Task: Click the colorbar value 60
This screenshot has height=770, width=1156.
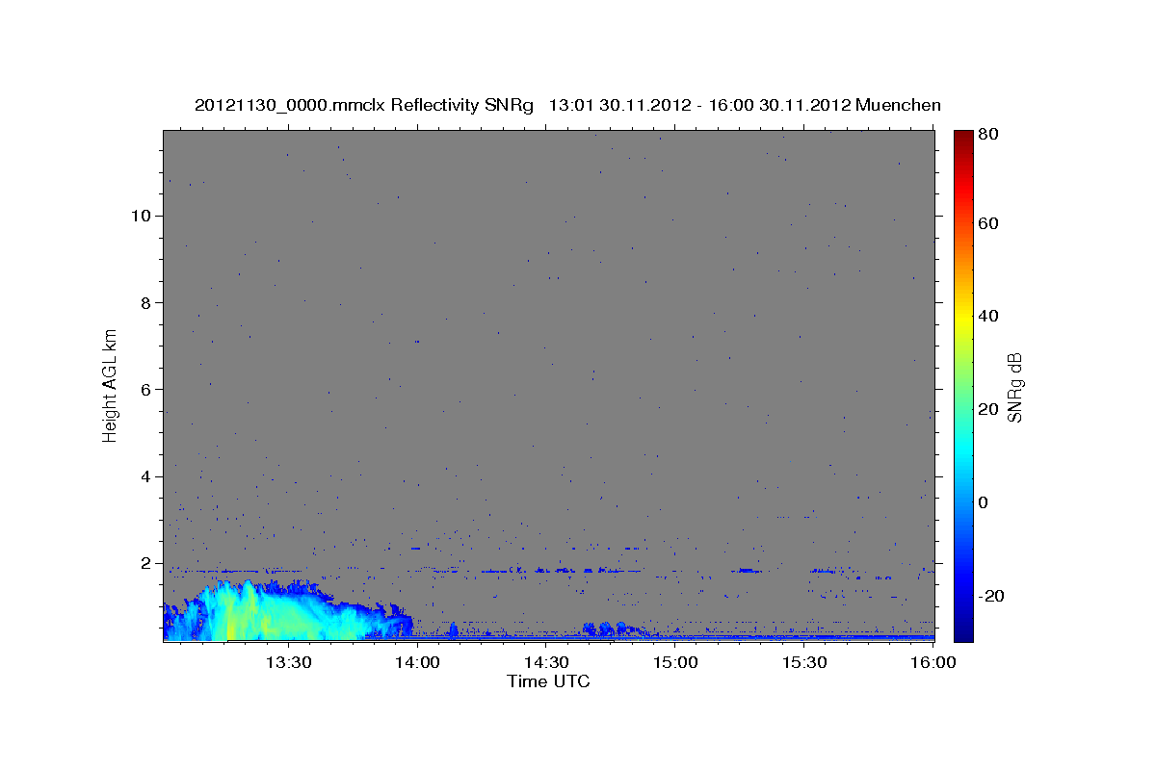Action: point(987,223)
